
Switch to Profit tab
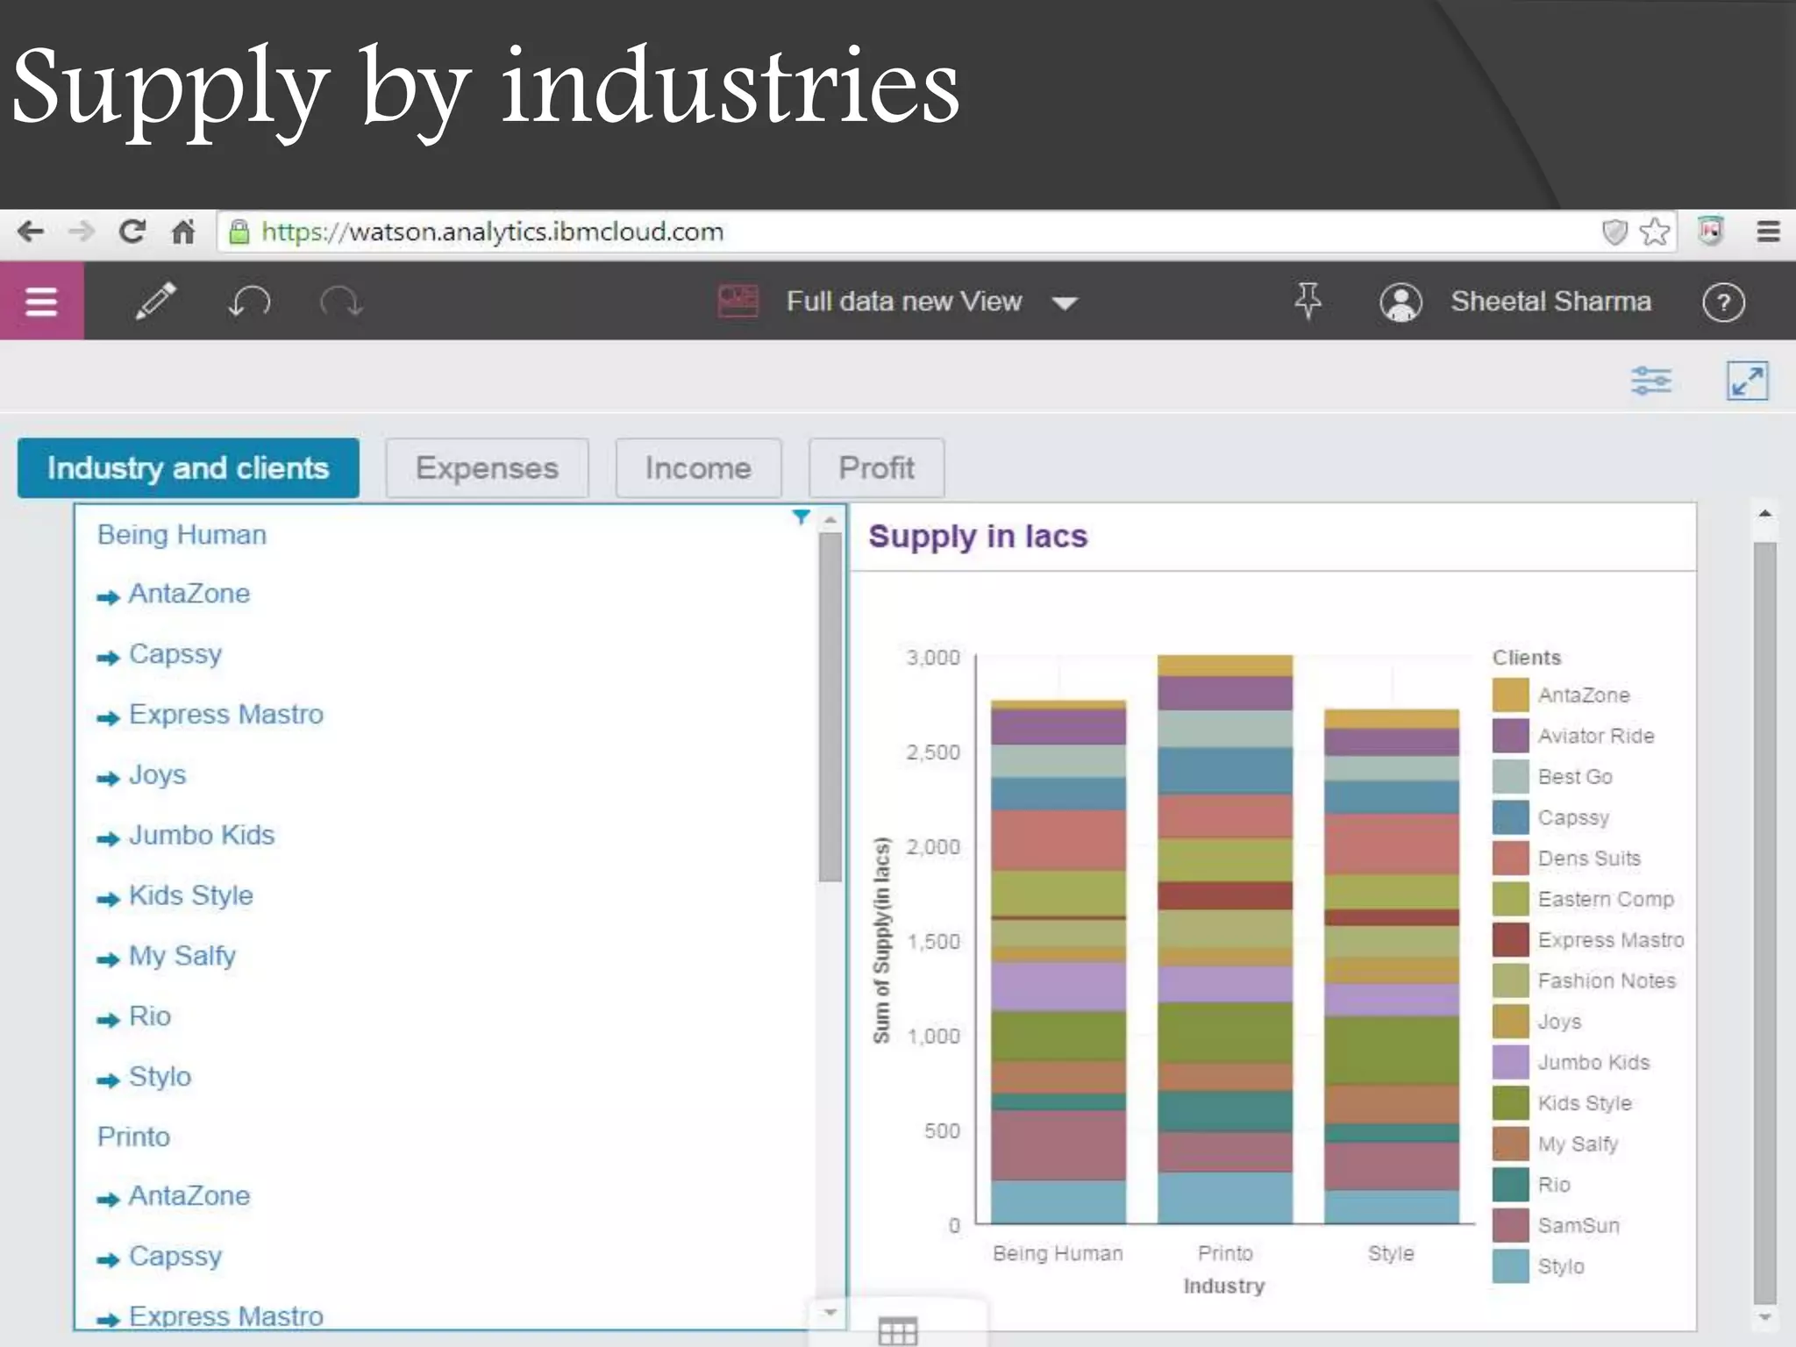876,468
